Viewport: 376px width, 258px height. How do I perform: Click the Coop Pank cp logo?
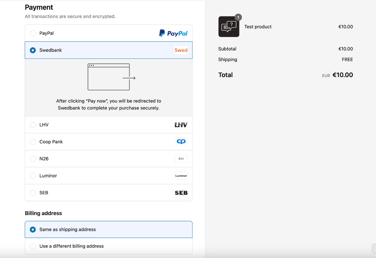coord(181,142)
